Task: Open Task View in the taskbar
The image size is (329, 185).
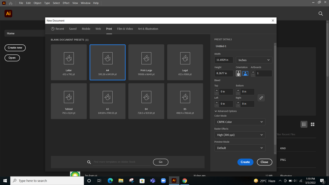Action: pyautogui.click(x=99, y=181)
